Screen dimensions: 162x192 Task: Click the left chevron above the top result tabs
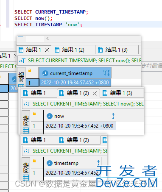(47, 38)
